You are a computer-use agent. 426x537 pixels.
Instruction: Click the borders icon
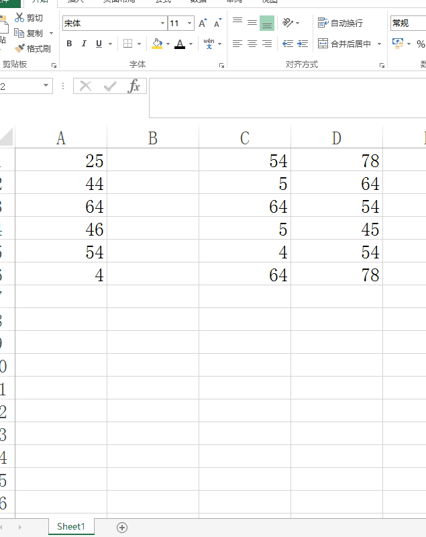pos(127,44)
